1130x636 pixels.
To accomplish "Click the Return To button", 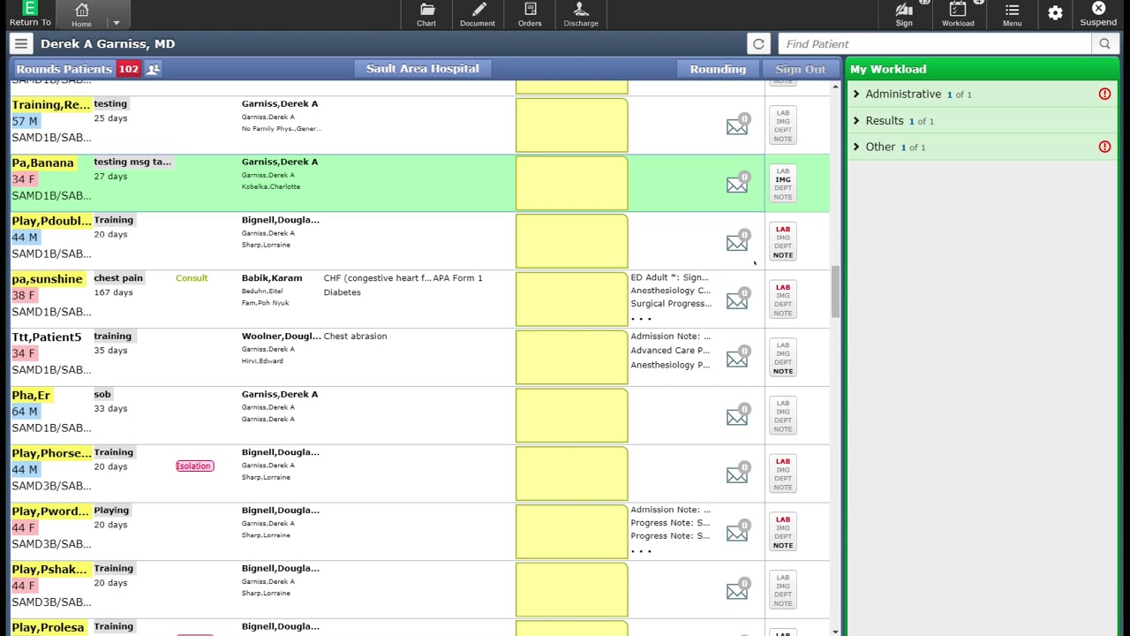I will click(30, 14).
